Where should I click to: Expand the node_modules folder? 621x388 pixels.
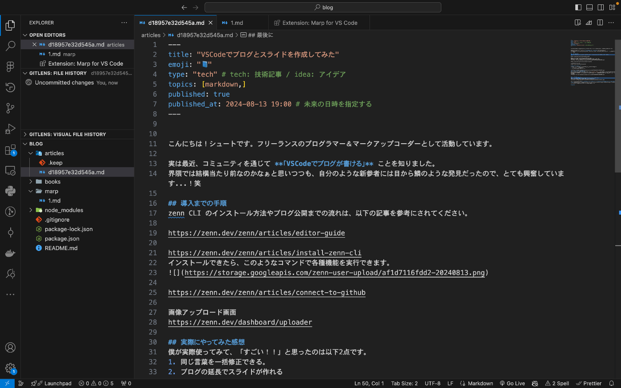click(78, 210)
